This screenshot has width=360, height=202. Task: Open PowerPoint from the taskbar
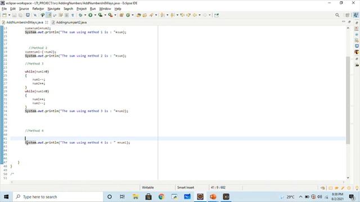click(x=213, y=197)
